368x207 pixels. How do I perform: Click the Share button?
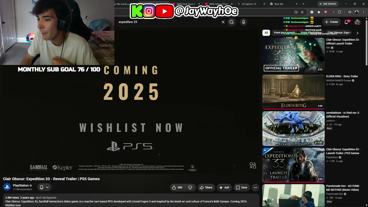tap(206, 187)
